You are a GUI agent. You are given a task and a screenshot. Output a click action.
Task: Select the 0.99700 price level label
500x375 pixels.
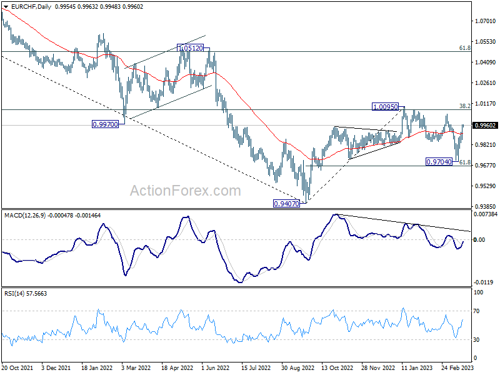tap(109, 124)
